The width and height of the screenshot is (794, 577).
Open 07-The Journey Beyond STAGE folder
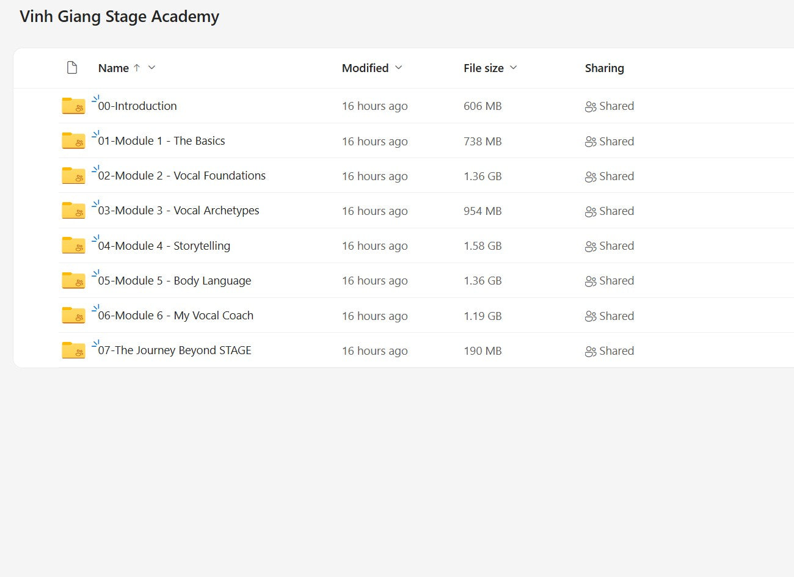click(175, 350)
